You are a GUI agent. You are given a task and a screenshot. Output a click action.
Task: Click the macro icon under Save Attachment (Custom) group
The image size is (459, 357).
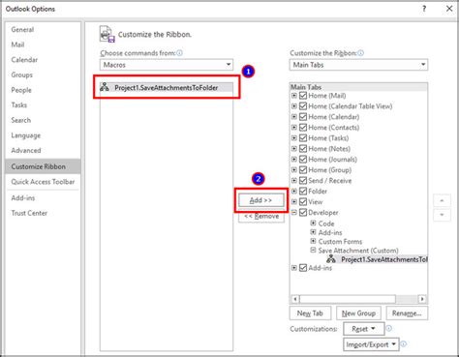point(331,259)
